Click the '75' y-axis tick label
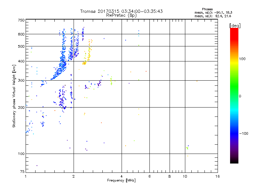The width and height of the screenshot is (256, 192). [22, 172]
